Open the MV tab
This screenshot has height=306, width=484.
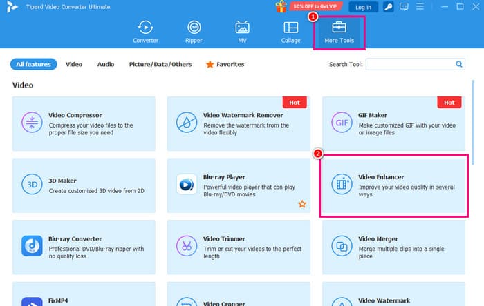click(x=242, y=32)
